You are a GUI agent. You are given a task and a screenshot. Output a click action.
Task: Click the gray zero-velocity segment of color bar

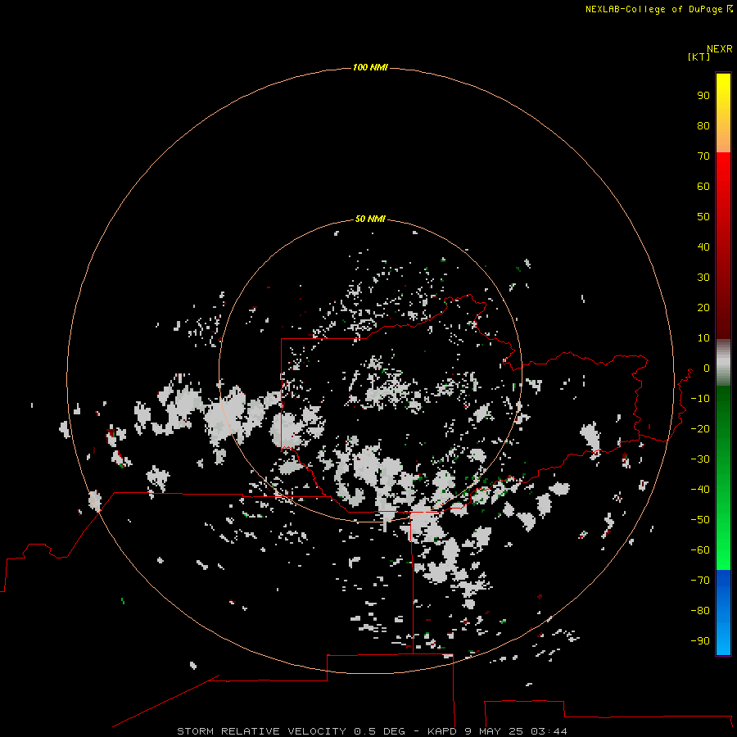coord(723,363)
